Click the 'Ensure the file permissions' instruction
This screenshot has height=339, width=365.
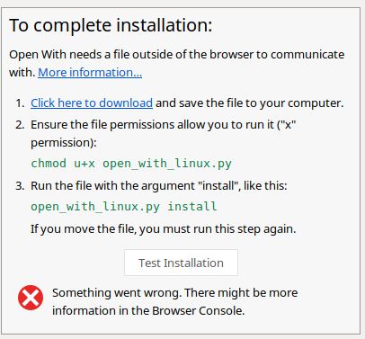tap(164, 134)
